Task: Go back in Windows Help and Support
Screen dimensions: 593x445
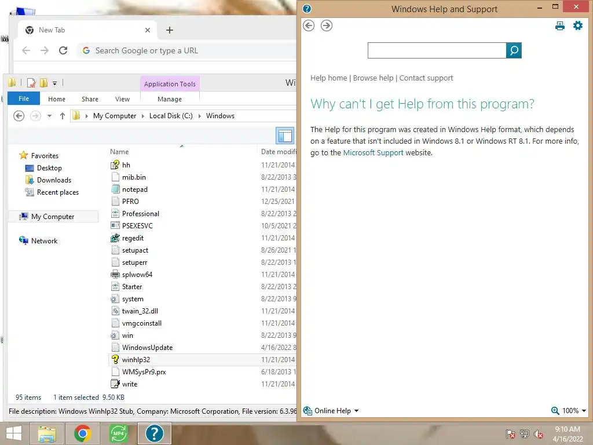Action: [309, 25]
